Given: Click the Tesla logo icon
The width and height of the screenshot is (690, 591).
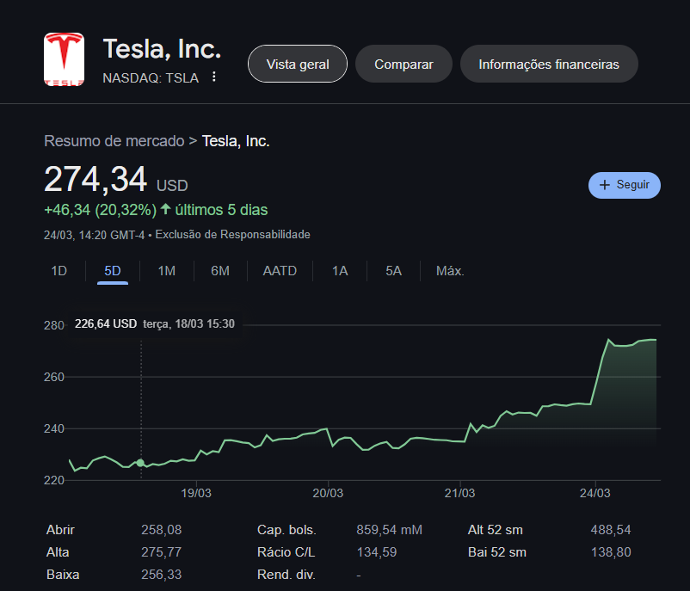Looking at the screenshot, I should (64, 59).
